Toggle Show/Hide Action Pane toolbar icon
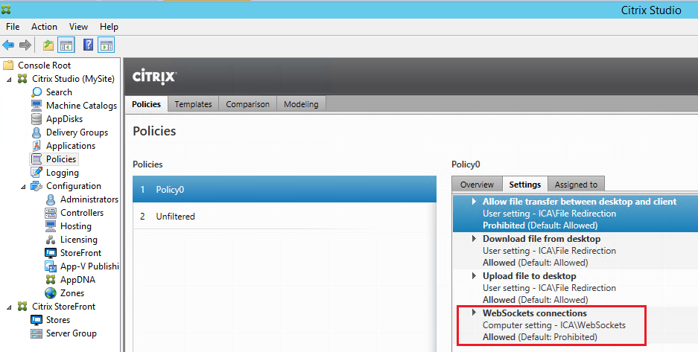This screenshot has width=698, height=352. 107,45
